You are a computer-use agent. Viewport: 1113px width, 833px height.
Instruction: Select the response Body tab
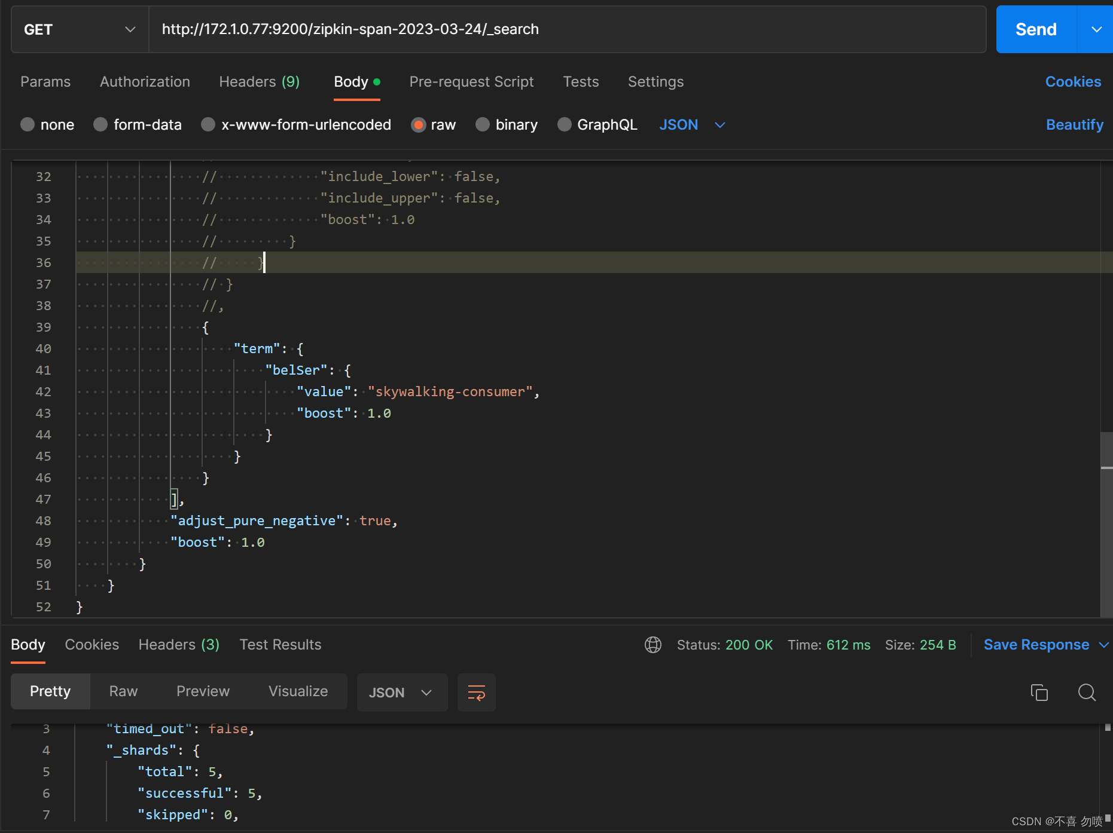(x=28, y=645)
